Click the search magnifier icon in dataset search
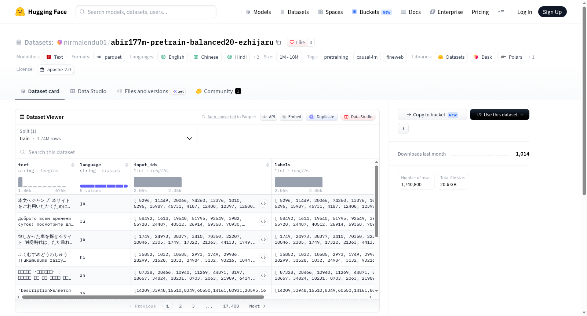 click(x=23, y=152)
